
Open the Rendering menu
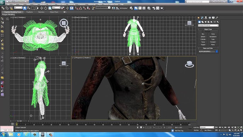(72, 5)
